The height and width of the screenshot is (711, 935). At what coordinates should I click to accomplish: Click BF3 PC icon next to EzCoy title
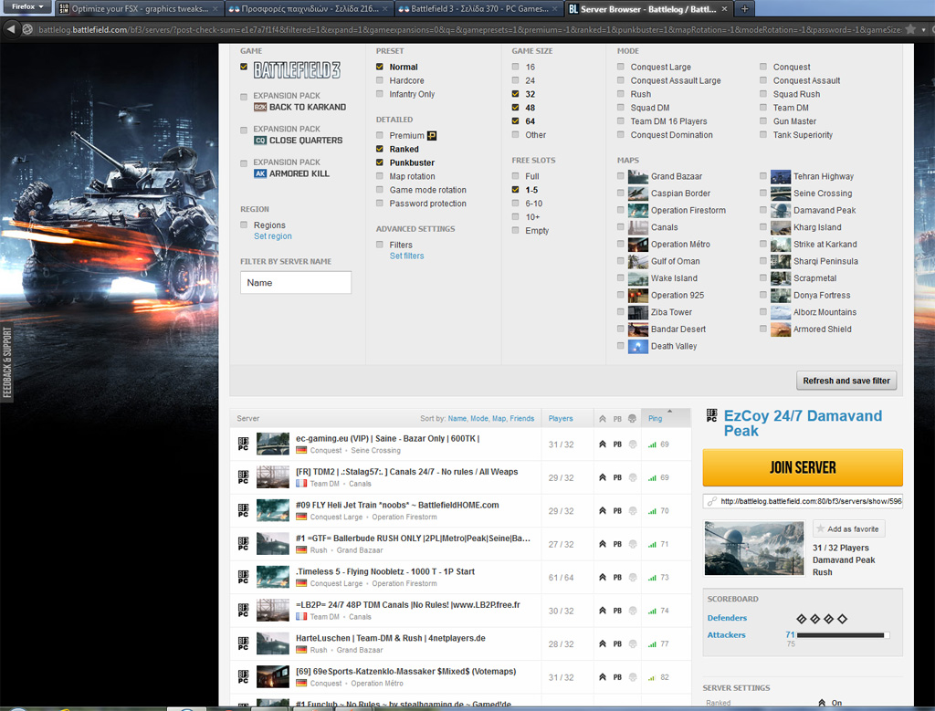(712, 415)
